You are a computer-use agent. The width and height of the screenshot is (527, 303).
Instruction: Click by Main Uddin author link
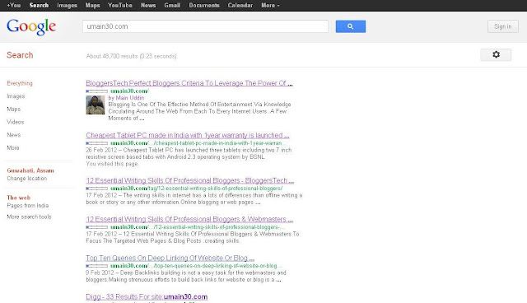[x=126, y=98]
